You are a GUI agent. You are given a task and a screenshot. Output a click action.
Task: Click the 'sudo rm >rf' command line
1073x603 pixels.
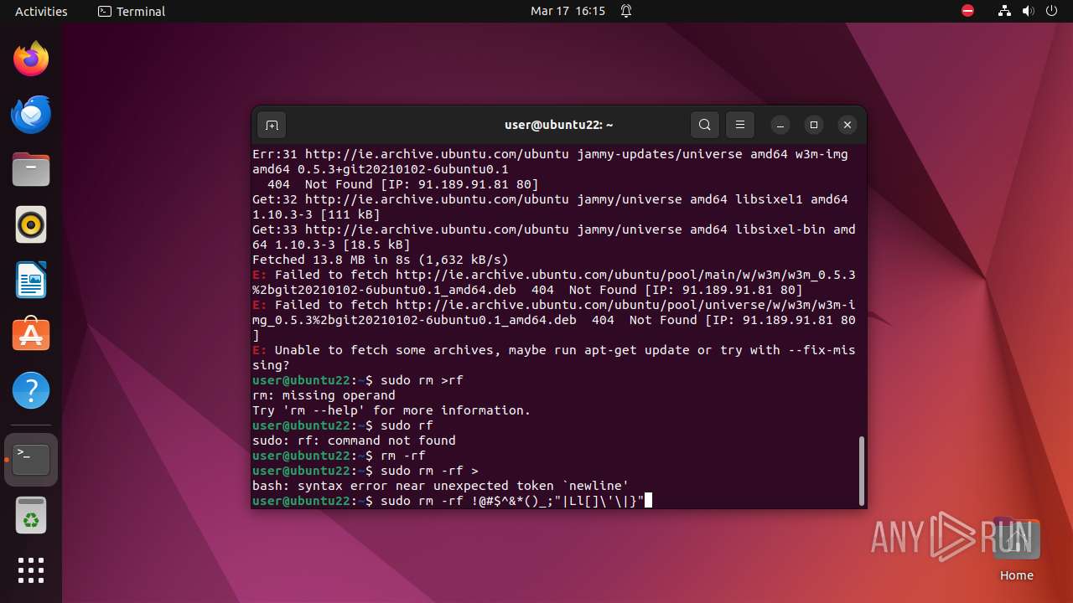point(358,380)
